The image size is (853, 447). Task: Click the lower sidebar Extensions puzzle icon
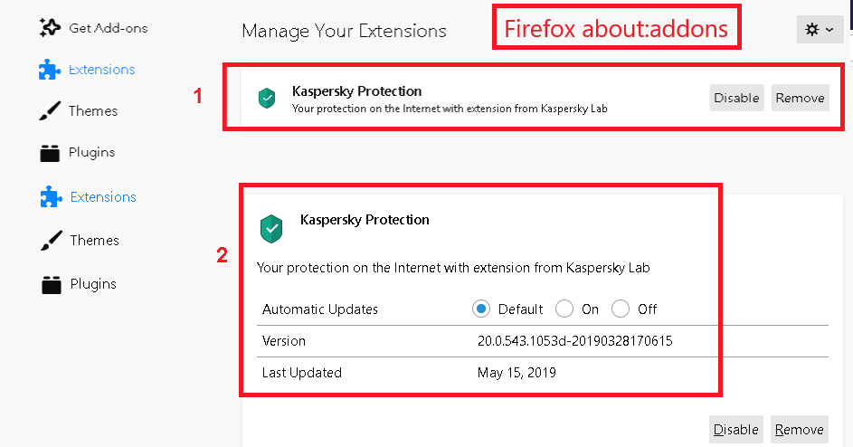point(51,197)
